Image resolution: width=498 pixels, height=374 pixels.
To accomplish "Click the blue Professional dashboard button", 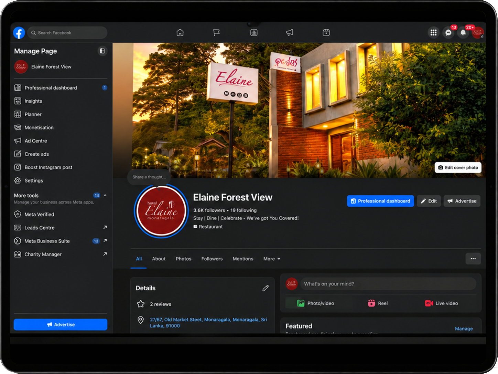I will [x=380, y=201].
